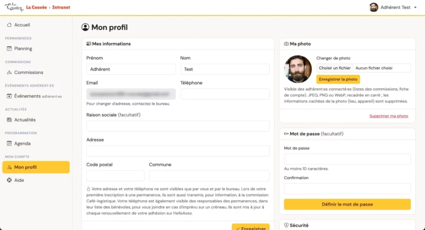Click the Événements calendar icon
This screenshot has width=425, height=230.
coord(9,96)
